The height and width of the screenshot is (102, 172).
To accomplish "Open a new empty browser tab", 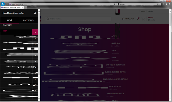I will pyautogui.click(x=25, y=7).
